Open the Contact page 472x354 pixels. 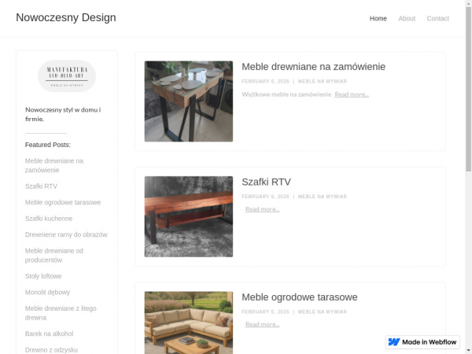pos(437,18)
